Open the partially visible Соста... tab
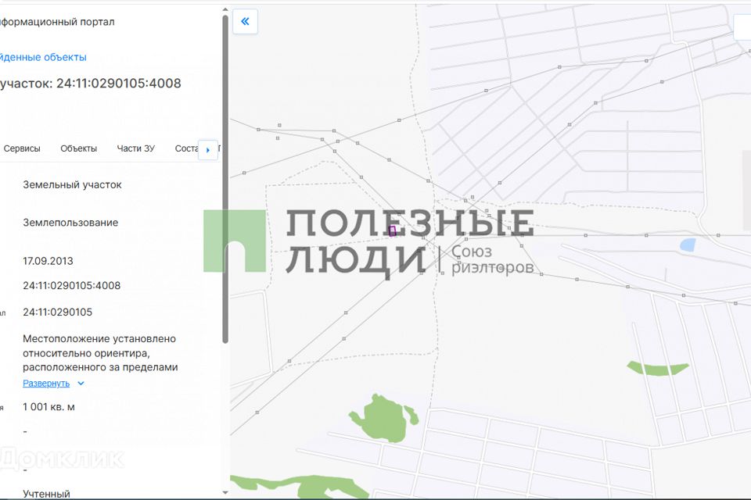 point(186,148)
